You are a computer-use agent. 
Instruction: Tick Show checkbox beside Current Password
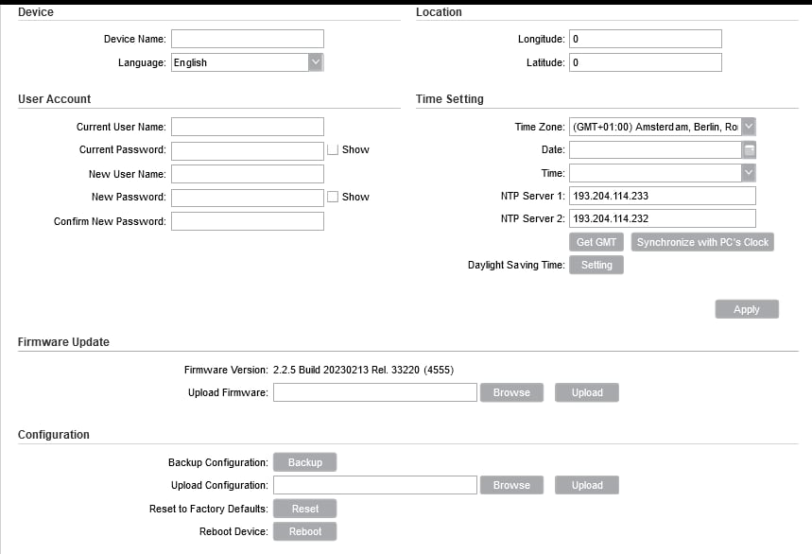[333, 149]
